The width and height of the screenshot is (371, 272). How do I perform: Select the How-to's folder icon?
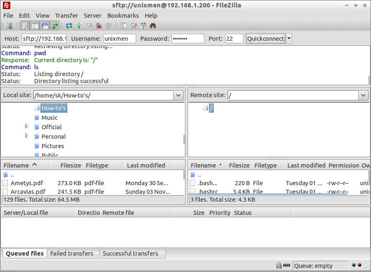37,108
